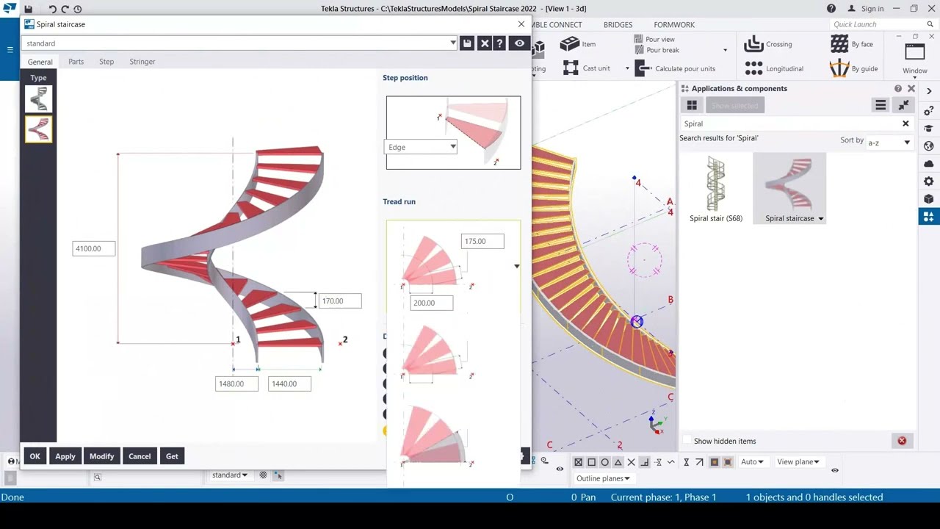Click the 1480.00 dimension field
The height and width of the screenshot is (529, 940).
tap(236, 384)
